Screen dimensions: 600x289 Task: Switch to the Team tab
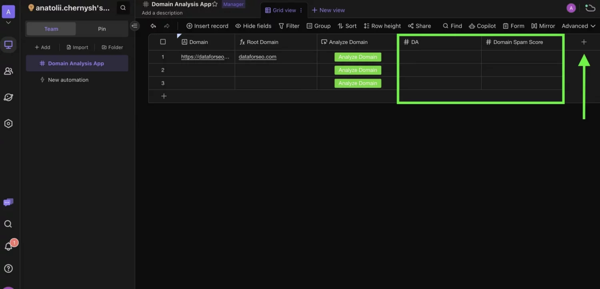51,29
